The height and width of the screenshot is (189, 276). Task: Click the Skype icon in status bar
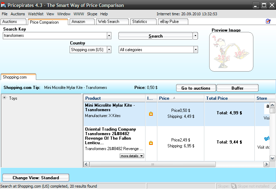234,186
